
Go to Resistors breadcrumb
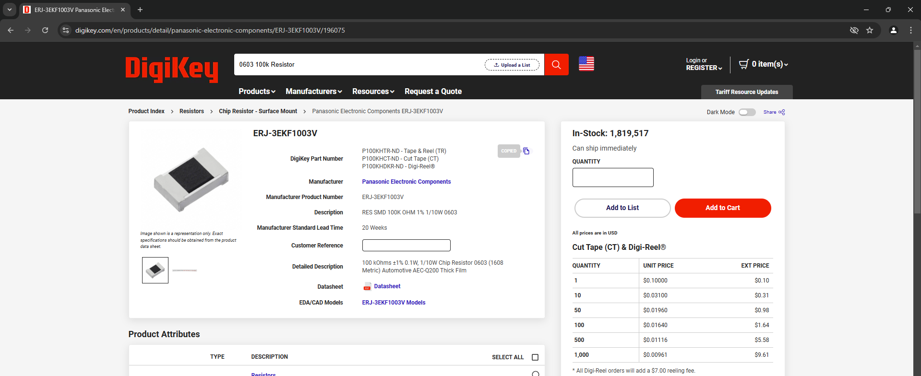coord(191,111)
